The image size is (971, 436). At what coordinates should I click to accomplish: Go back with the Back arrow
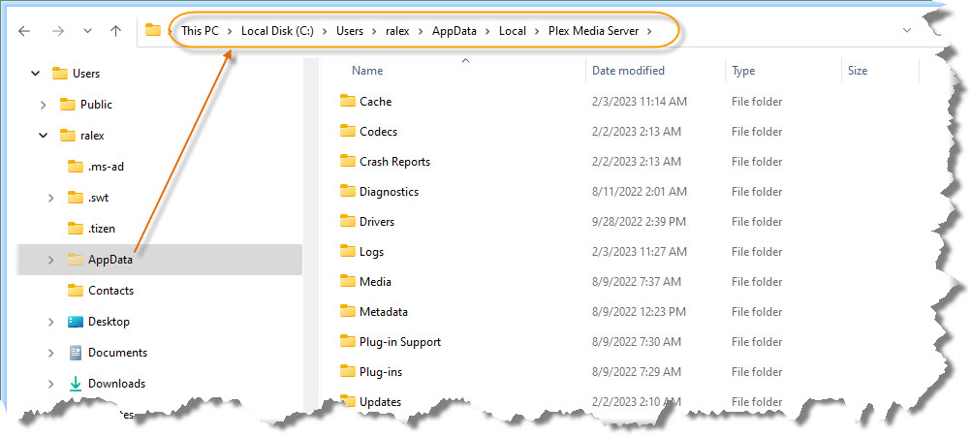click(24, 31)
